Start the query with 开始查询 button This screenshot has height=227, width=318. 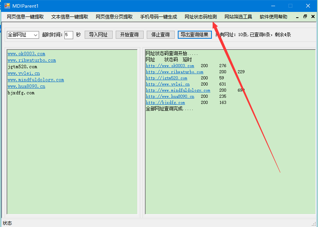[129, 35]
